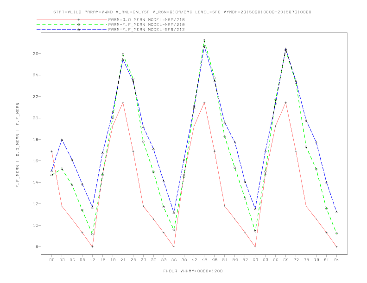The height and width of the screenshot is (283, 367).
Task: Click x-axis tick label 78
Action: [x=316, y=260]
